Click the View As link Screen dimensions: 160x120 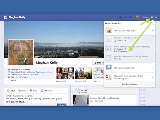(x=117, y=59)
